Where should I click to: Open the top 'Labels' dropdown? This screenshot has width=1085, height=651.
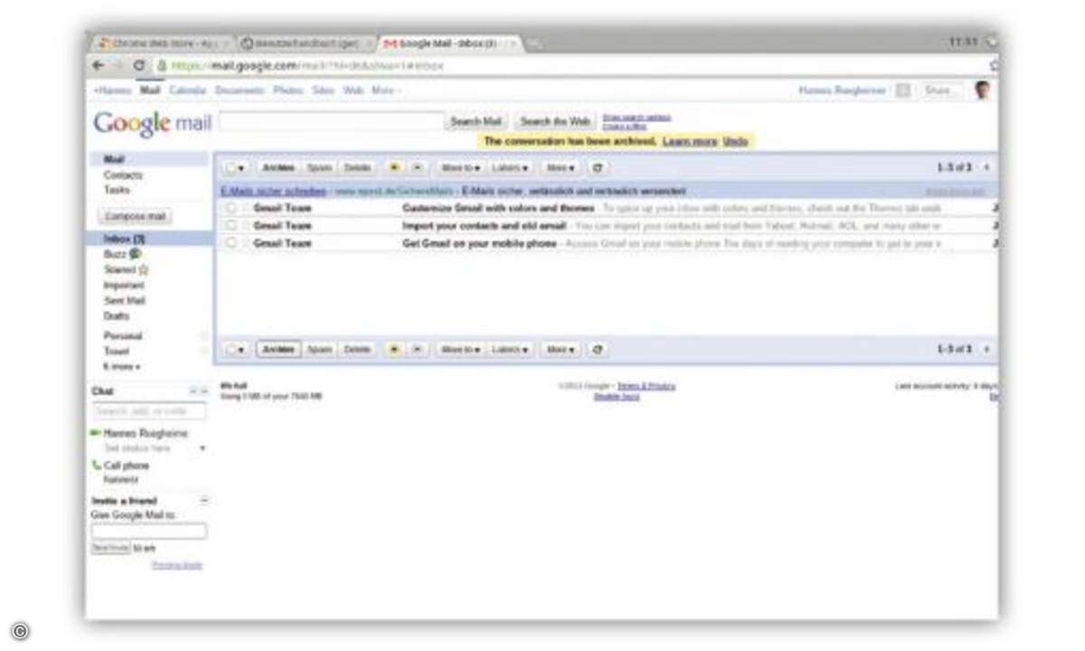[x=510, y=167]
